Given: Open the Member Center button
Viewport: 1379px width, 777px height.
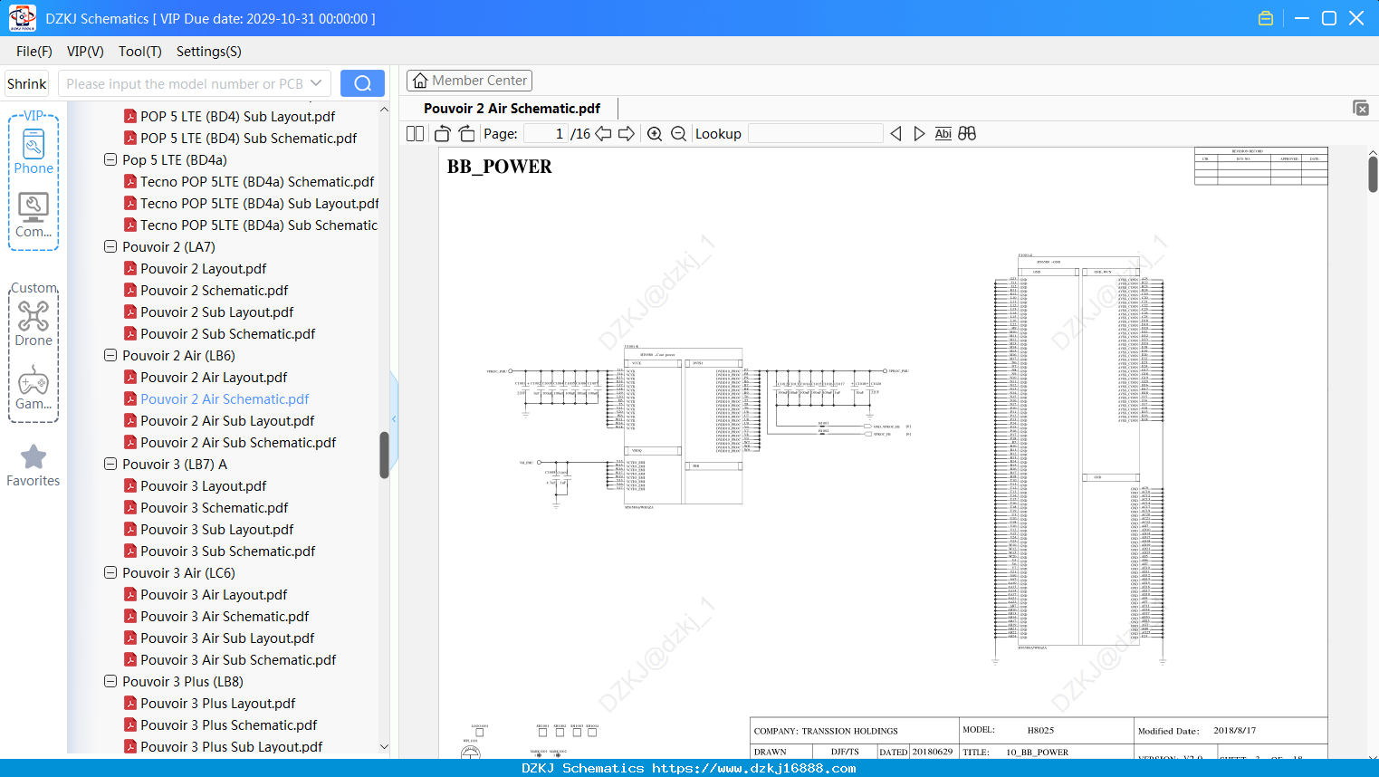Looking at the screenshot, I should point(469,81).
